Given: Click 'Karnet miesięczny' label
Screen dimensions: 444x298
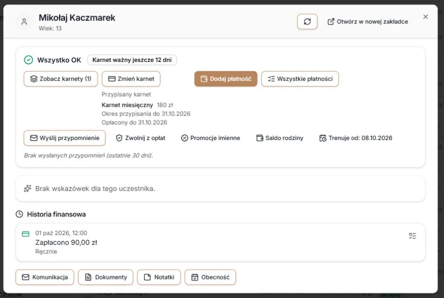Looking at the screenshot, I should tap(127, 105).
